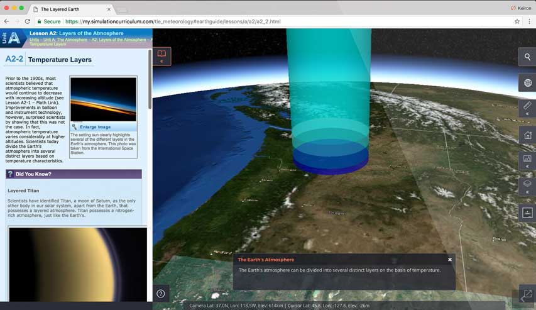Open the sunset atmosphere photo thumbnail

click(103, 99)
